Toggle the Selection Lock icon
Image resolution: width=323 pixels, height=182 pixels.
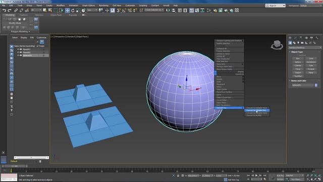178,175
